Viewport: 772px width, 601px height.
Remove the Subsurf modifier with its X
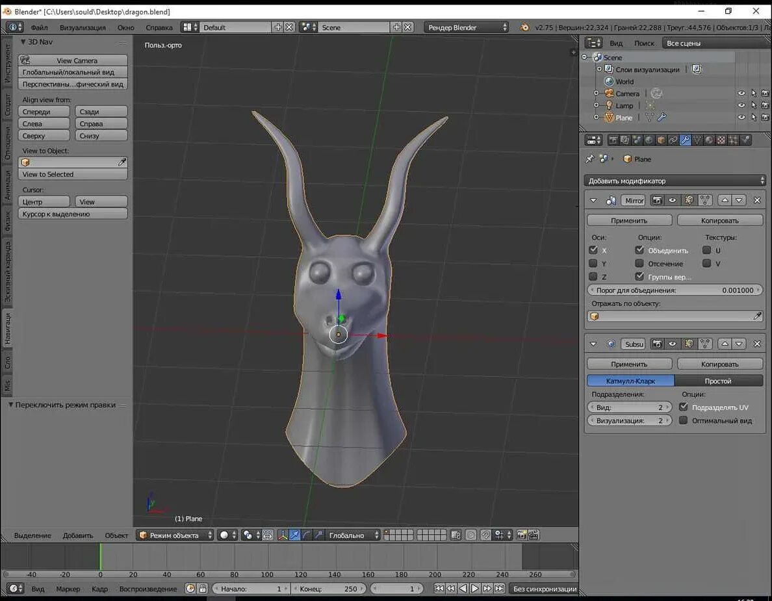[x=757, y=344]
